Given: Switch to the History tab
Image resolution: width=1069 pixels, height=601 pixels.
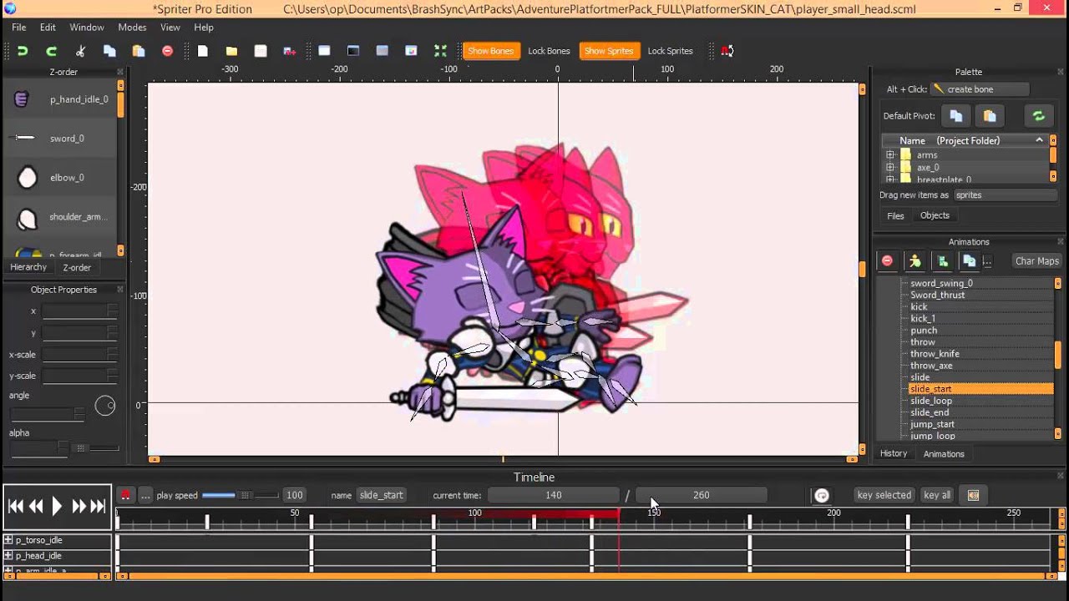Looking at the screenshot, I should [x=894, y=453].
